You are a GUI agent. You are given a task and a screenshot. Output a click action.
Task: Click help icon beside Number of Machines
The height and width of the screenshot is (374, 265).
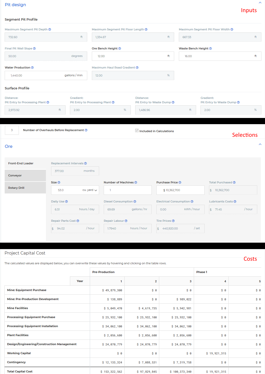[x=136, y=183]
